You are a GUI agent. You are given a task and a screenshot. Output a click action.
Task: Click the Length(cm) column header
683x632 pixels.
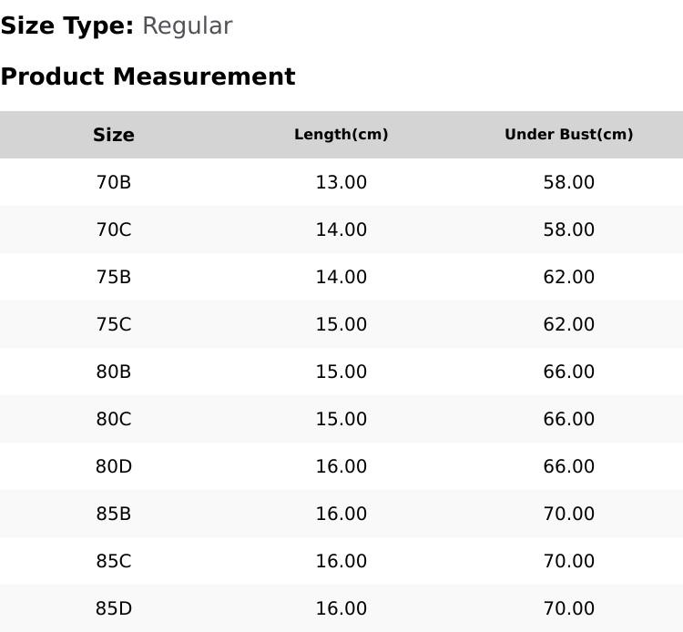point(341,135)
